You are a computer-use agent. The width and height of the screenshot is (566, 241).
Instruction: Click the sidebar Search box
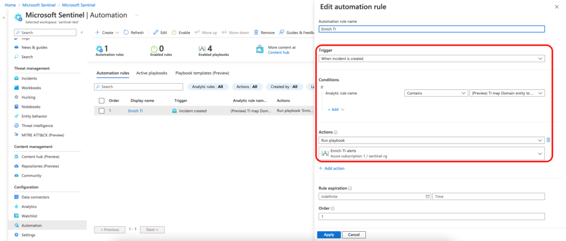click(45, 33)
